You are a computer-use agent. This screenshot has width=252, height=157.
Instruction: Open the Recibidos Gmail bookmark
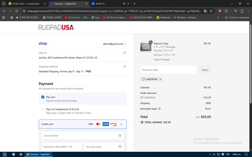point(185,17)
